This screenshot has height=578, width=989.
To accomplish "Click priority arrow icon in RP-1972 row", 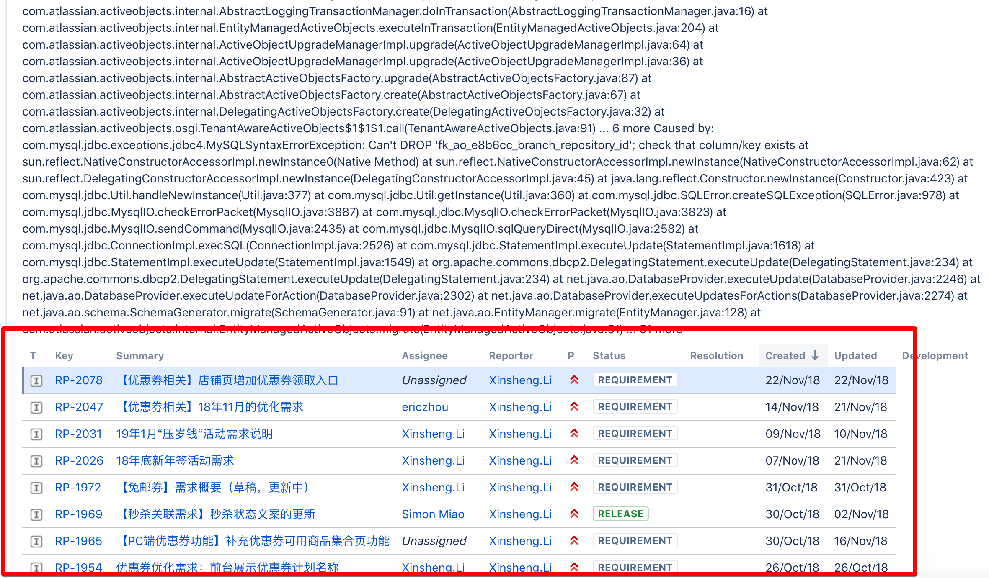I will coord(574,487).
